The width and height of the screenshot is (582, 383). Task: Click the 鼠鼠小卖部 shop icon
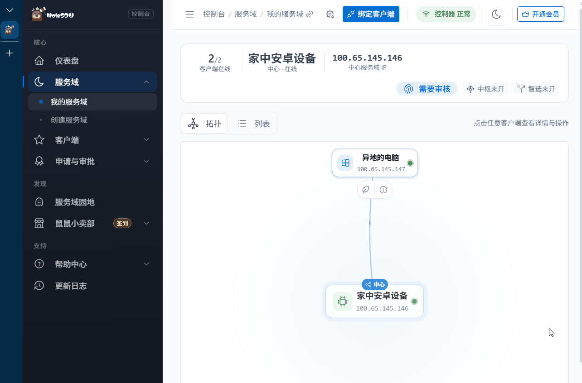pos(39,223)
